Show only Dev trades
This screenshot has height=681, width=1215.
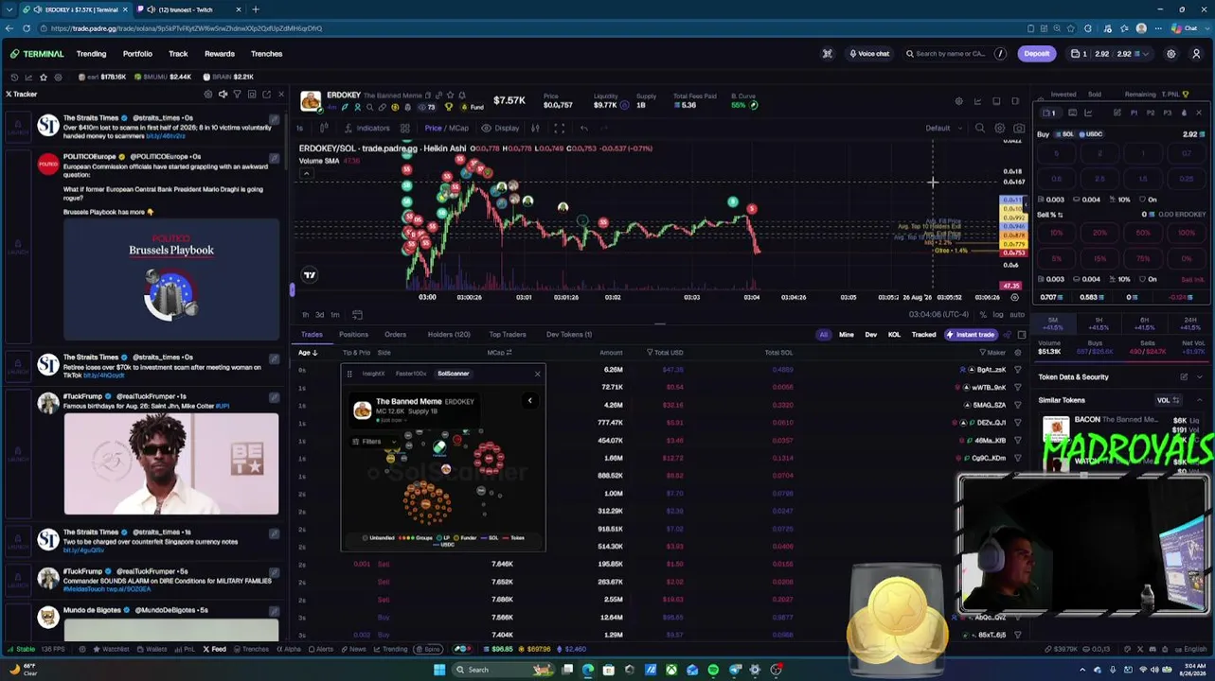tap(870, 335)
